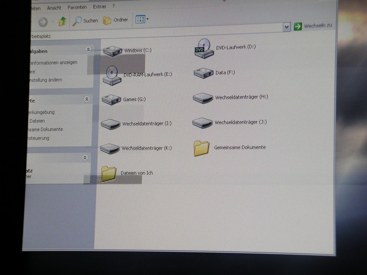
Task: Open Wechseldatenträger (H:) removable drive
Action: coord(202,98)
